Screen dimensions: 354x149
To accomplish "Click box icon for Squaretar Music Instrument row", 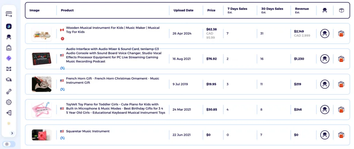I will point(341,135).
